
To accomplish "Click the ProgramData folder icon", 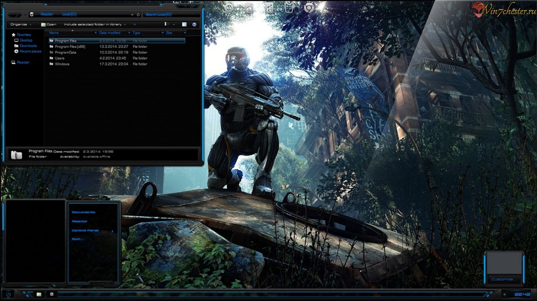I will click(51, 52).
